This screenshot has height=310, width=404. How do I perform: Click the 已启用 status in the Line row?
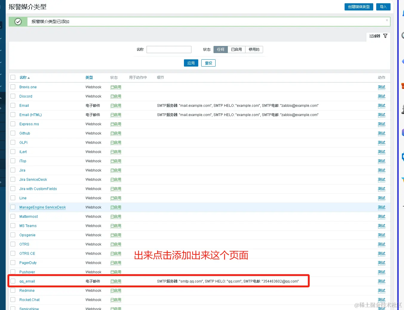tap(116, 198)
